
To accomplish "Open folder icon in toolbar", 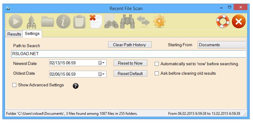I will (x=47, y=21).
